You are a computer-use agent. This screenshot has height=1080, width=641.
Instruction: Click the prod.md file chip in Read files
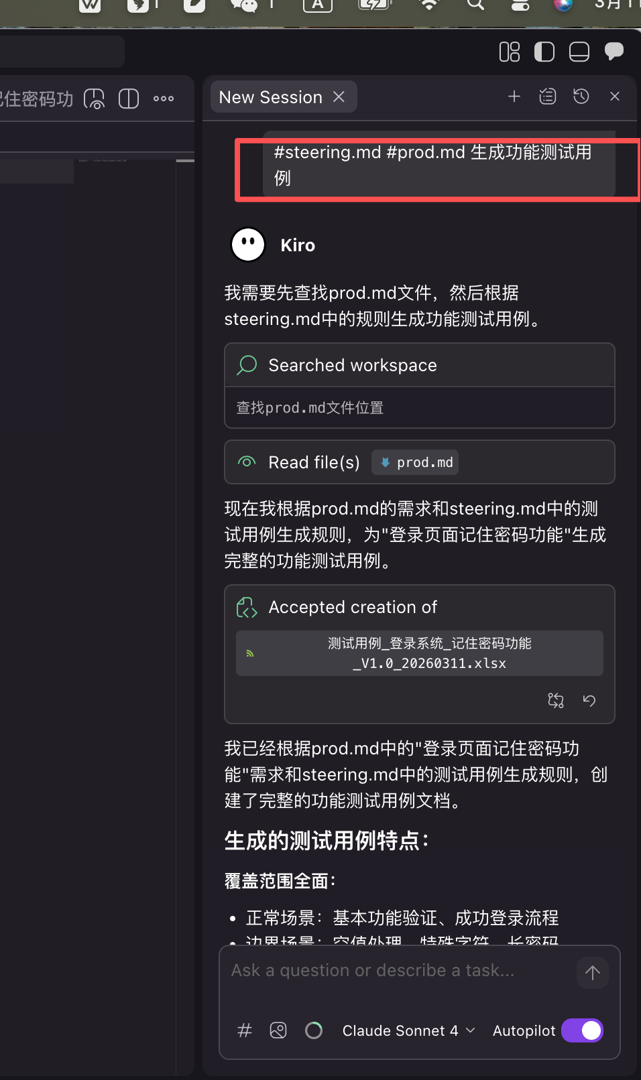[414, 462]
